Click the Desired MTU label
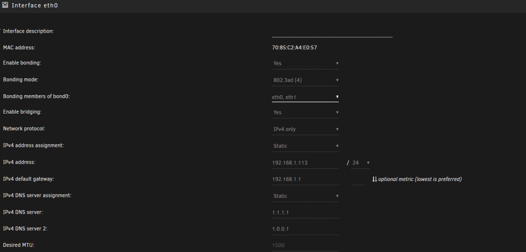 18,245
